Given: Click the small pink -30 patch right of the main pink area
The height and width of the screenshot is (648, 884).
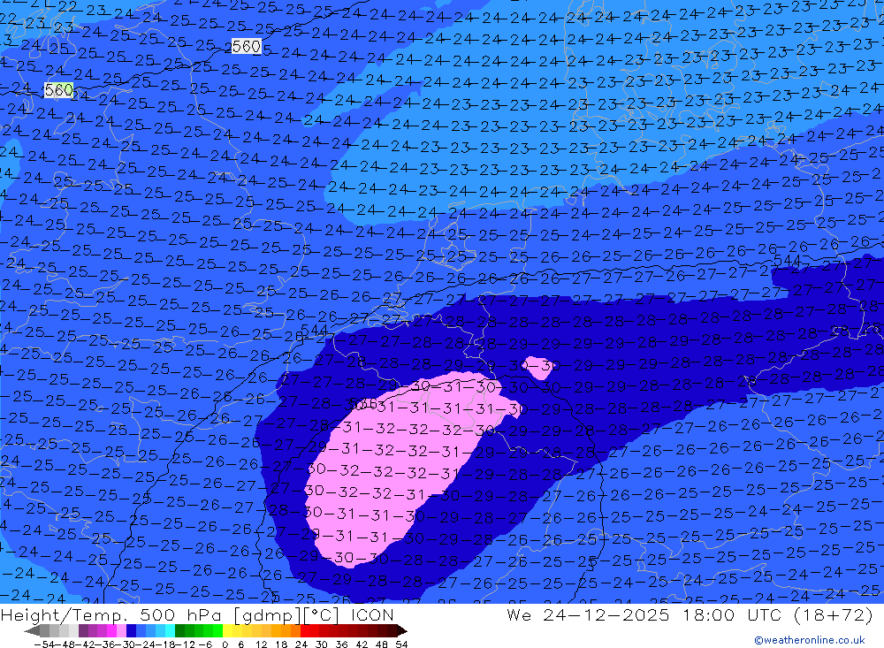Looking at the screenshot, I should click(537, 368).
